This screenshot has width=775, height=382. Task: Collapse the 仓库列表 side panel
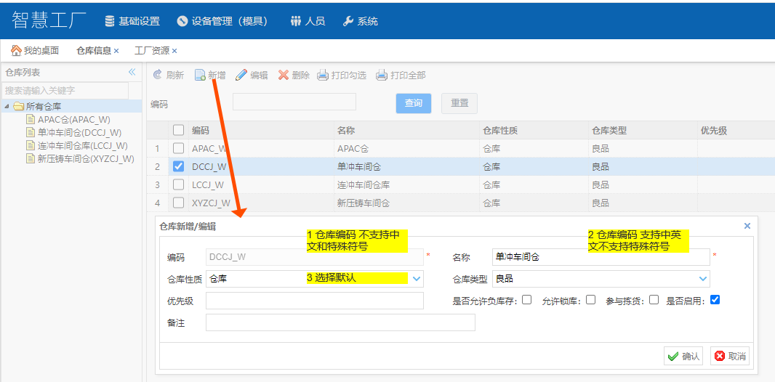click(132, 72)
